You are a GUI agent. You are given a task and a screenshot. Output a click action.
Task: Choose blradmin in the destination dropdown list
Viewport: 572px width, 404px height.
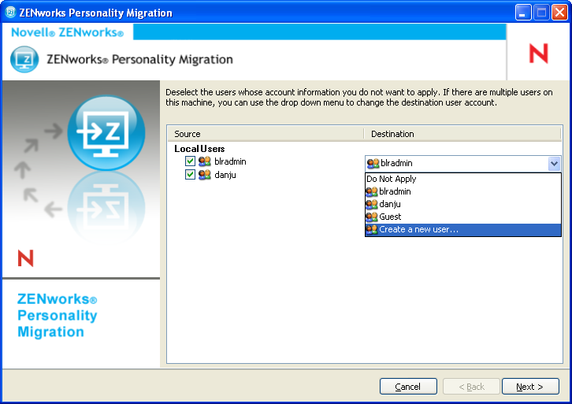click(x=462, y=191)
